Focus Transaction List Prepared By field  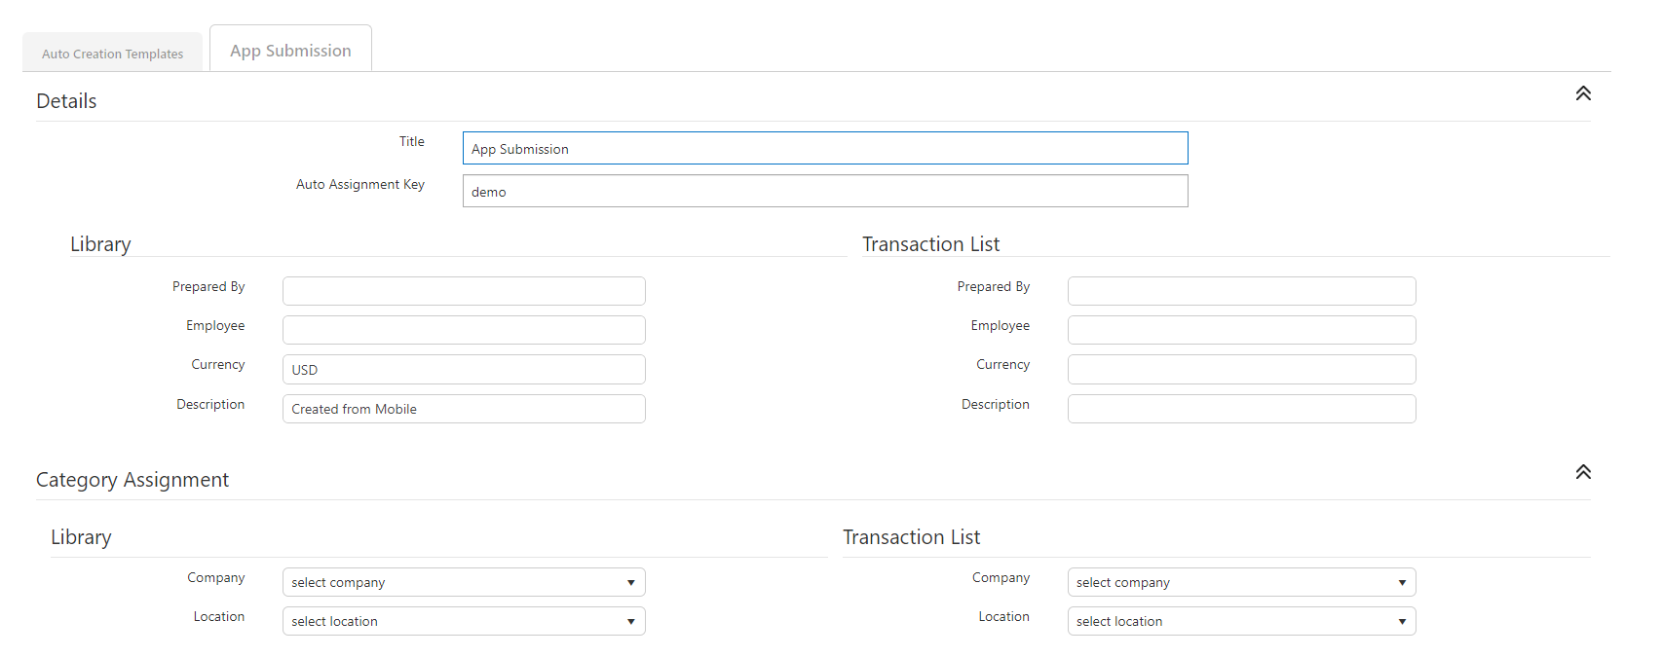click(x=1241, y=291)
